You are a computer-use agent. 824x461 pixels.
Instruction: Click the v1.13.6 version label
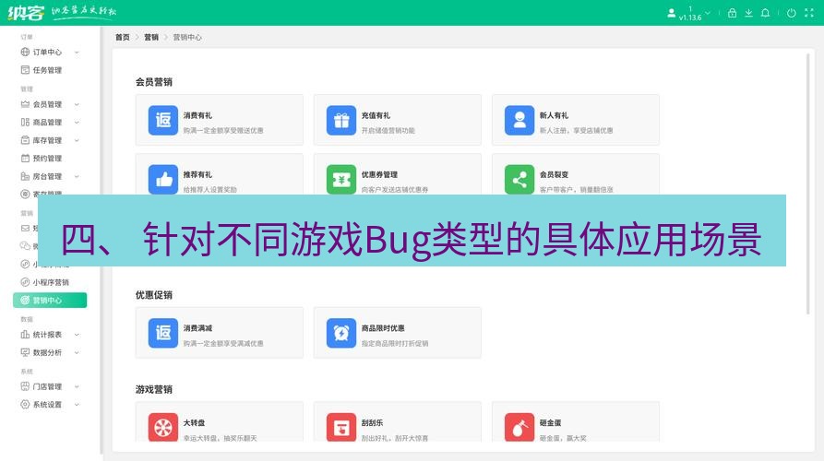point(690,18)
